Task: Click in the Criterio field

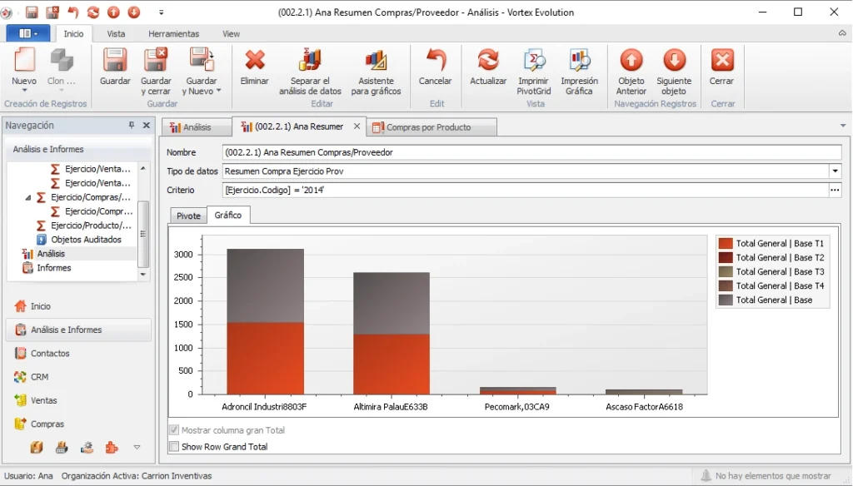Action: click(526, 191)
